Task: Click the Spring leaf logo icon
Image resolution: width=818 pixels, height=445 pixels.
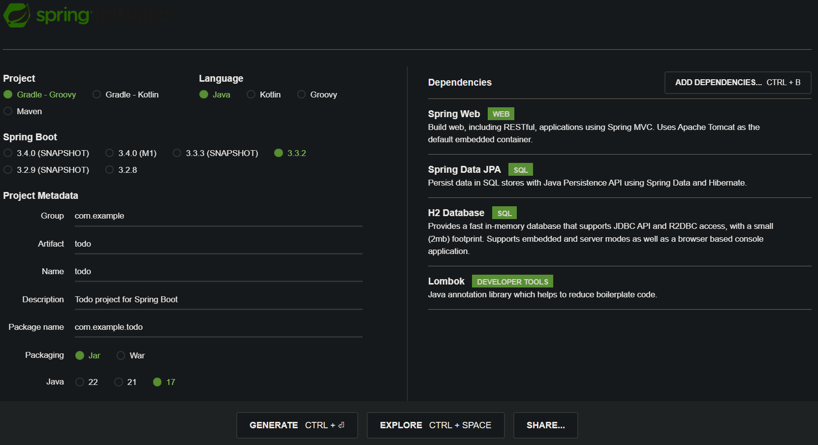Action: (17, 15)
